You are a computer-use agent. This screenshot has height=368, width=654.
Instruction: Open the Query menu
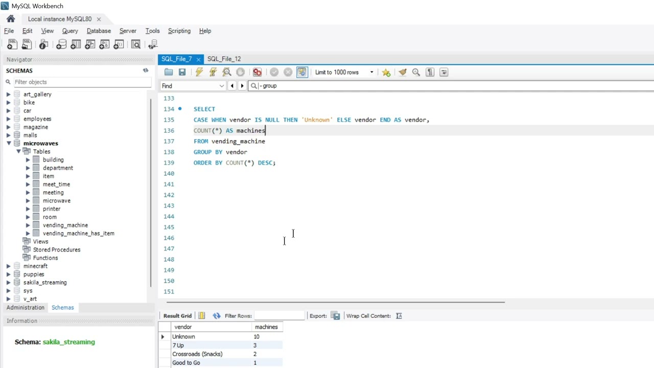70,31
